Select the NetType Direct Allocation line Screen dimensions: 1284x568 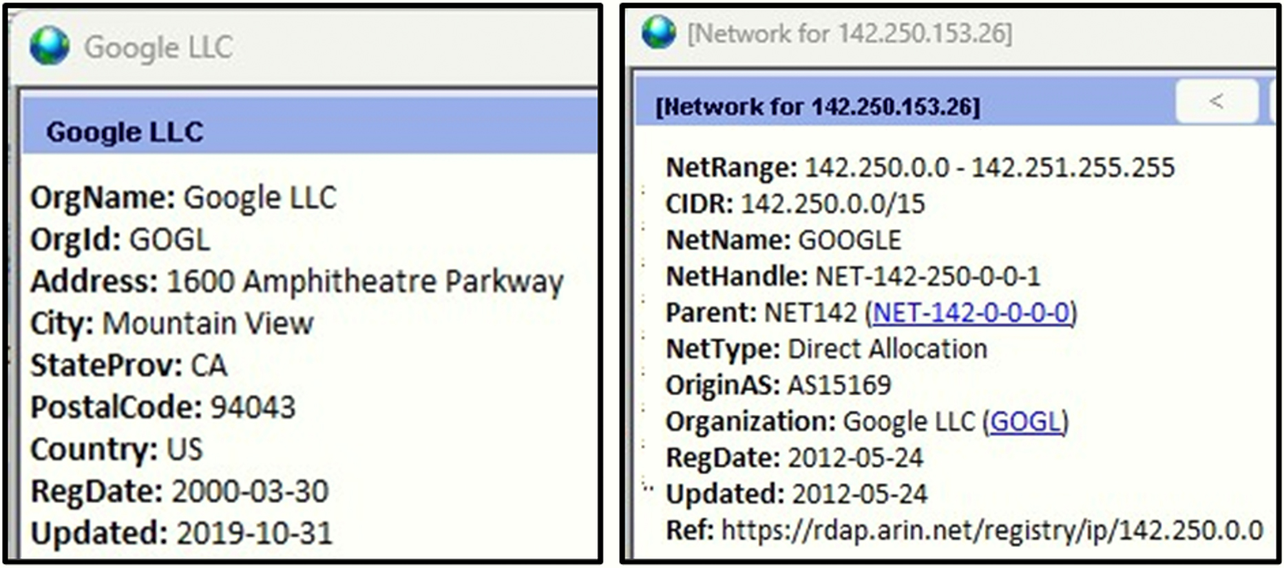click(x=826, y=350)
